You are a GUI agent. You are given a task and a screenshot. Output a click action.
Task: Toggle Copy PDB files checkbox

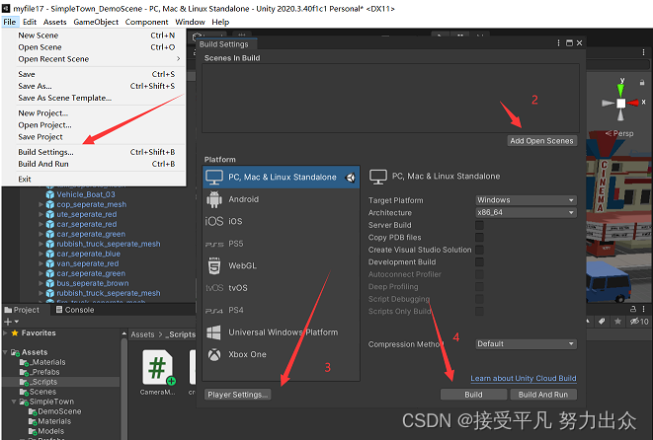(x=479, y=238)
